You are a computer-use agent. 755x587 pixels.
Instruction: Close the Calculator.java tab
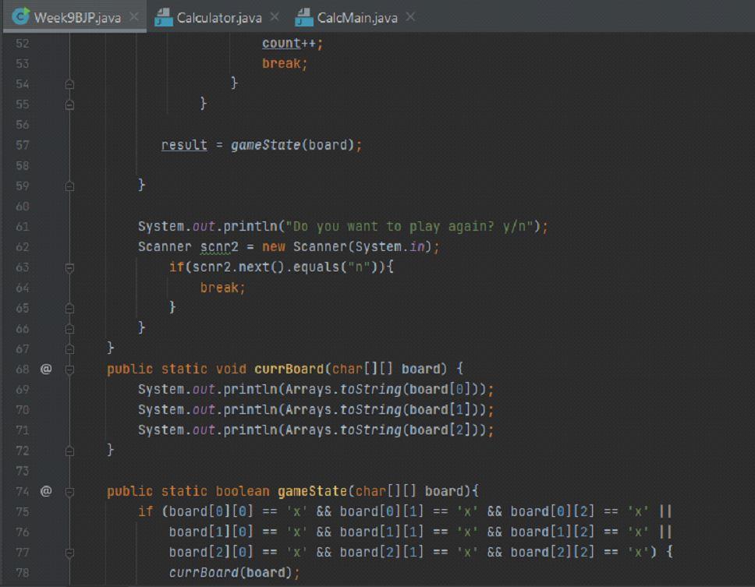[x=275, y=17]
